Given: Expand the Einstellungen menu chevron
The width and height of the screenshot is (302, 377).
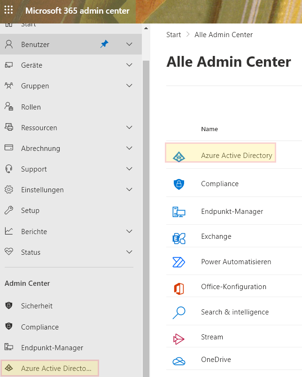Looking at the screenshot, I should 129,189.
